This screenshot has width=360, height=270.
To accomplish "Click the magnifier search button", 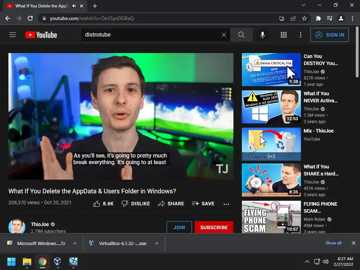I will (x=241, y=35).
